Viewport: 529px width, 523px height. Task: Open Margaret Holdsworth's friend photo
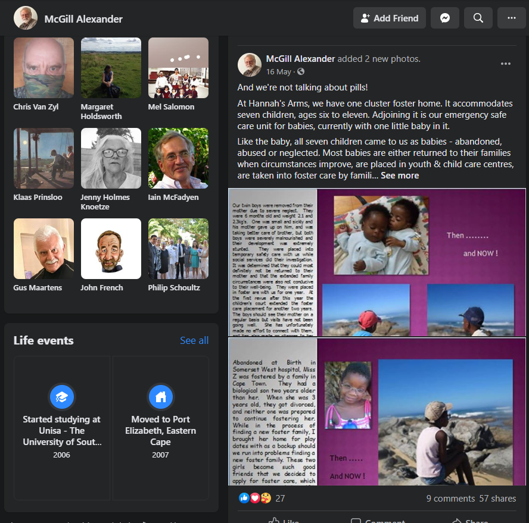pos(111,68)
